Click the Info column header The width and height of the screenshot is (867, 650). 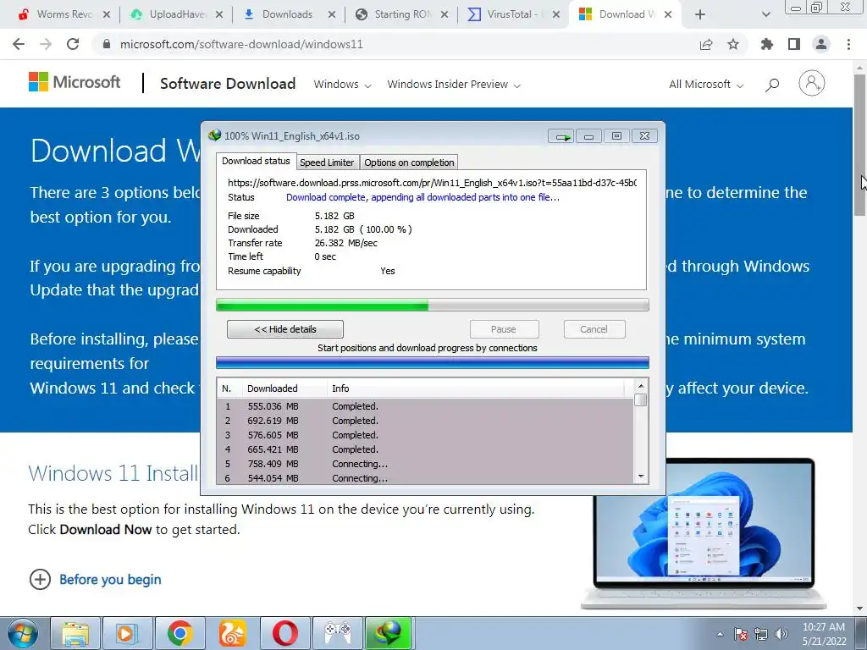pos(476,388)
